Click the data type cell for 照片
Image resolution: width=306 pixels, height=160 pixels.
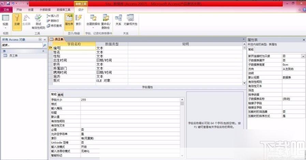click(x=112, y=81)
